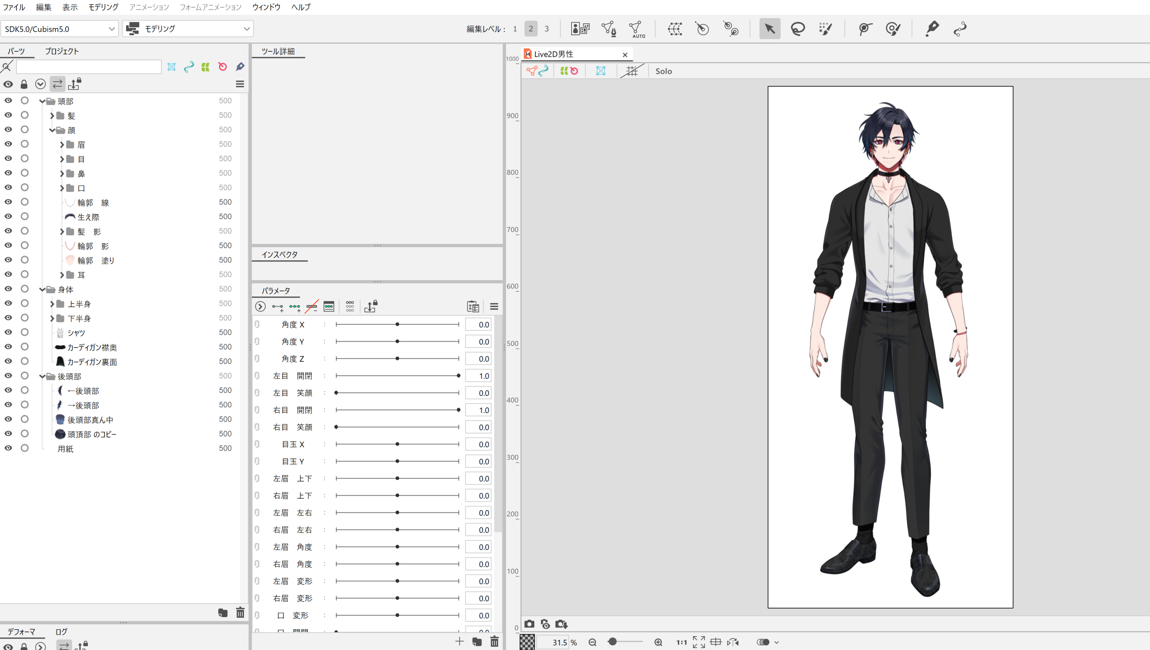
Task: Toggle visibility of 用紙 layer
Action: 8,448
